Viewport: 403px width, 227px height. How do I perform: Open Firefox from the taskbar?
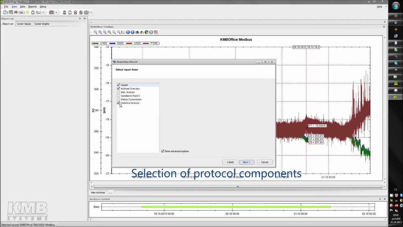coord(396,16)
